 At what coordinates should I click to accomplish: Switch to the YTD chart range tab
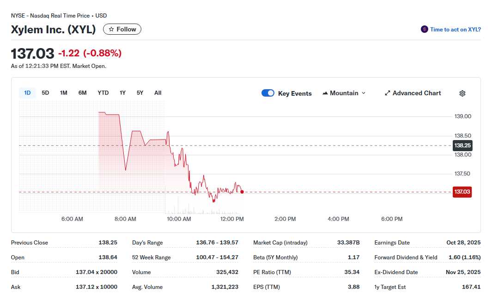pos(103,92)
